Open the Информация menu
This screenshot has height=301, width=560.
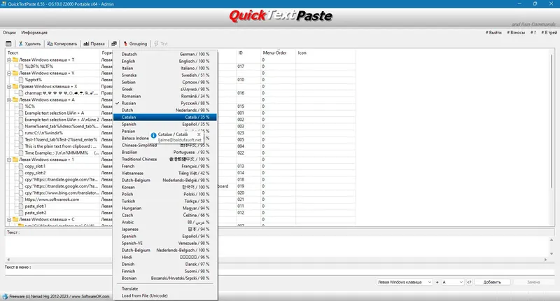pos(34,32)
